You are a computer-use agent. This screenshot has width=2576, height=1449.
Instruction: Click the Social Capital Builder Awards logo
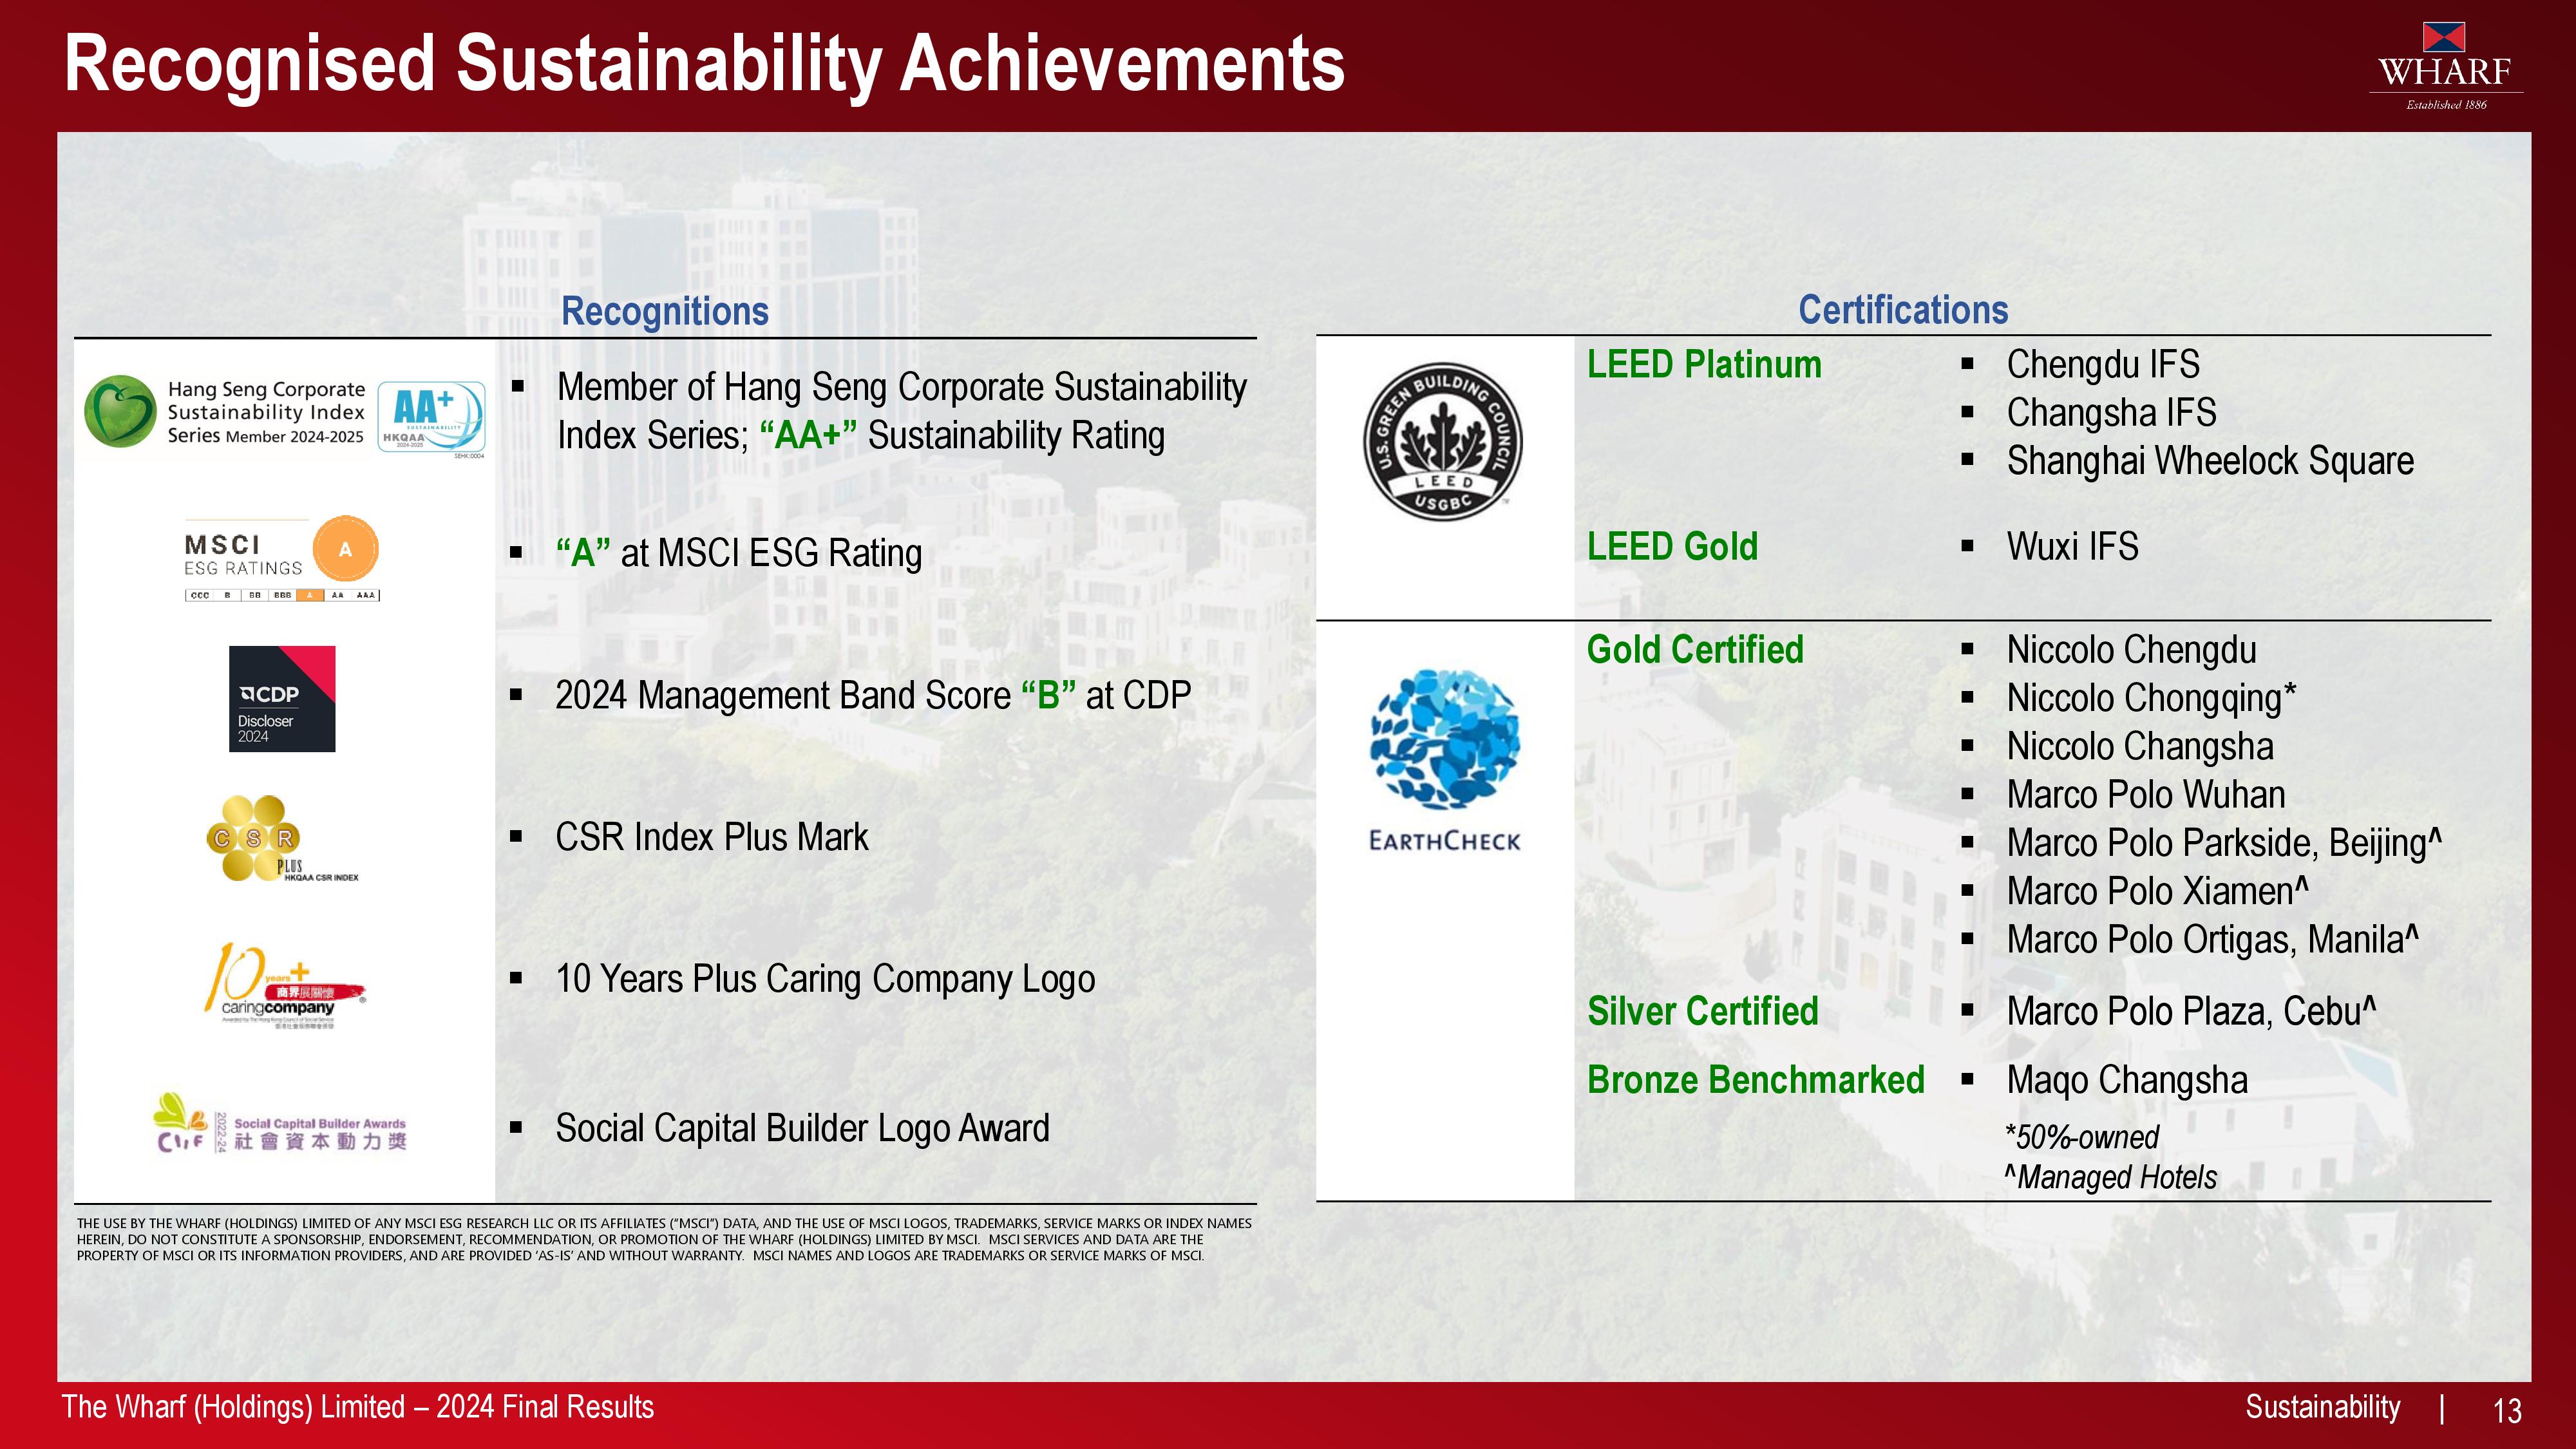click(280, 1124)
